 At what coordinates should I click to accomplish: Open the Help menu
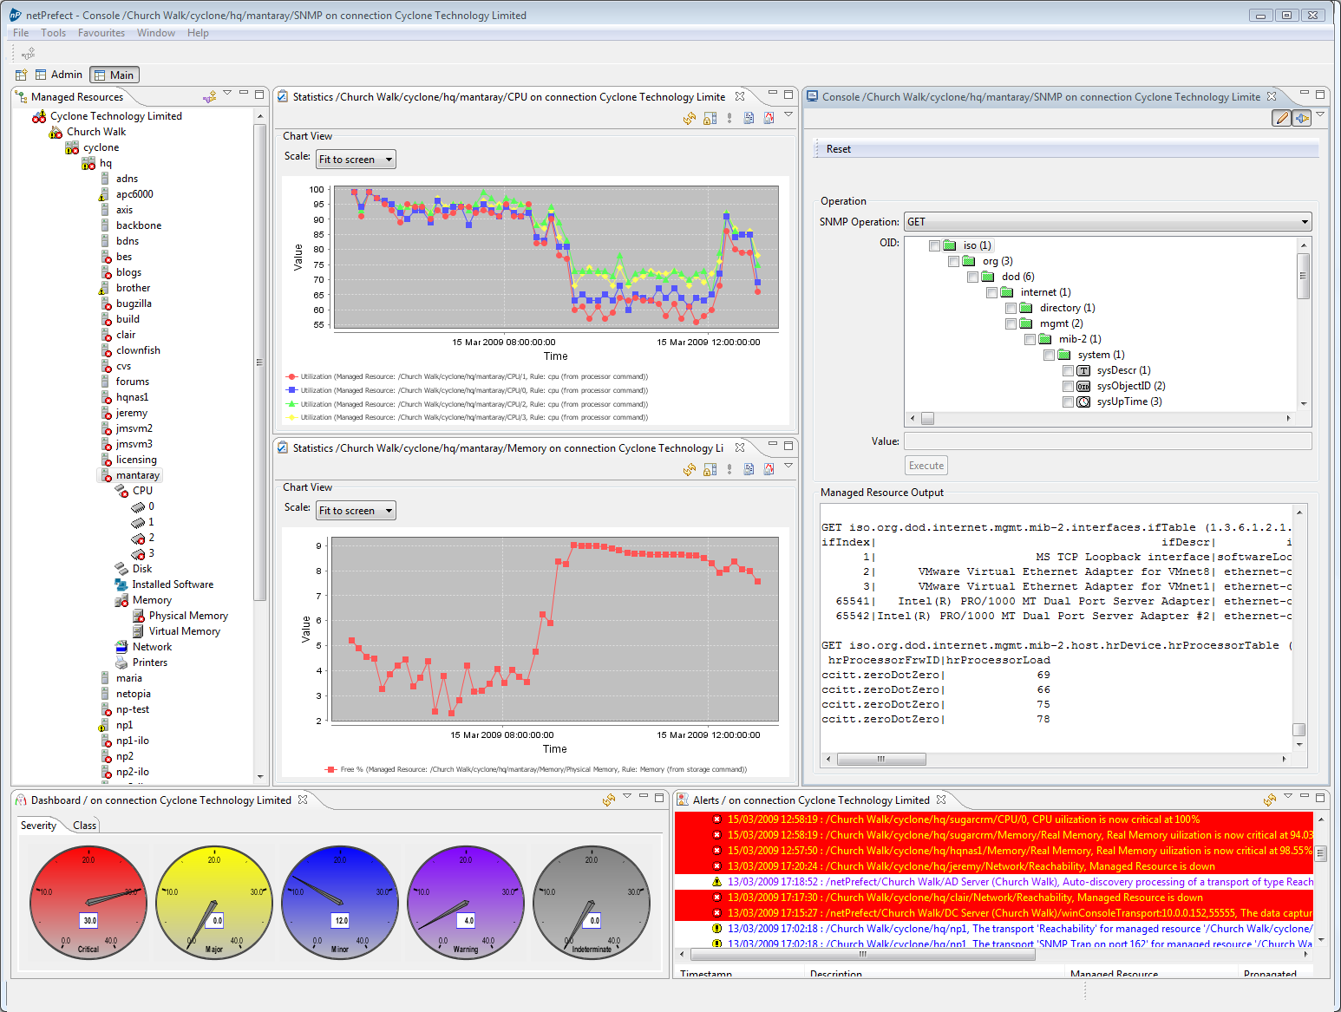tap(199, 33)
